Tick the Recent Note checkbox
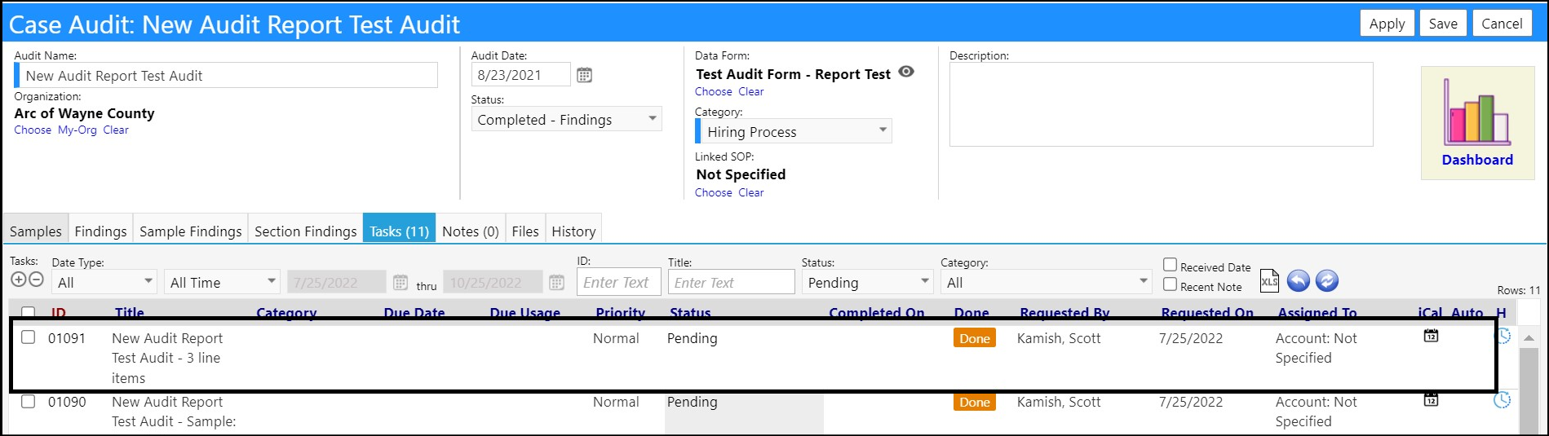Image resolution: width=1549 pixels, height=436 pixels. [x=1170, y=284]
